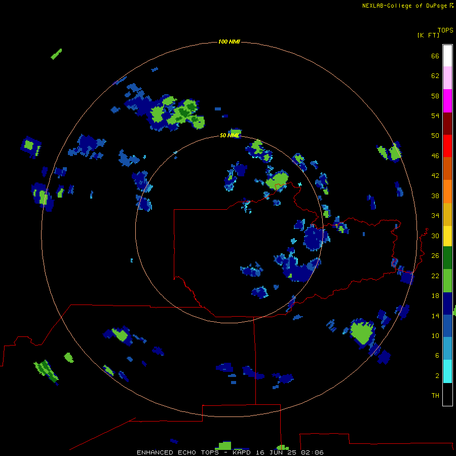456x456 pixels.
Task: Pick the bright orange legend swatch
Action: pyautogui.click(x=447, y=192)
